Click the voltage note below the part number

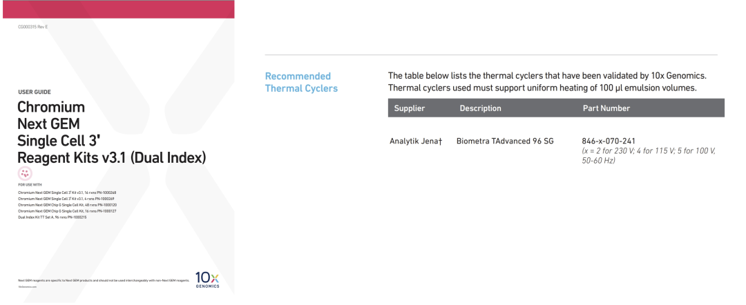[649, 155]
